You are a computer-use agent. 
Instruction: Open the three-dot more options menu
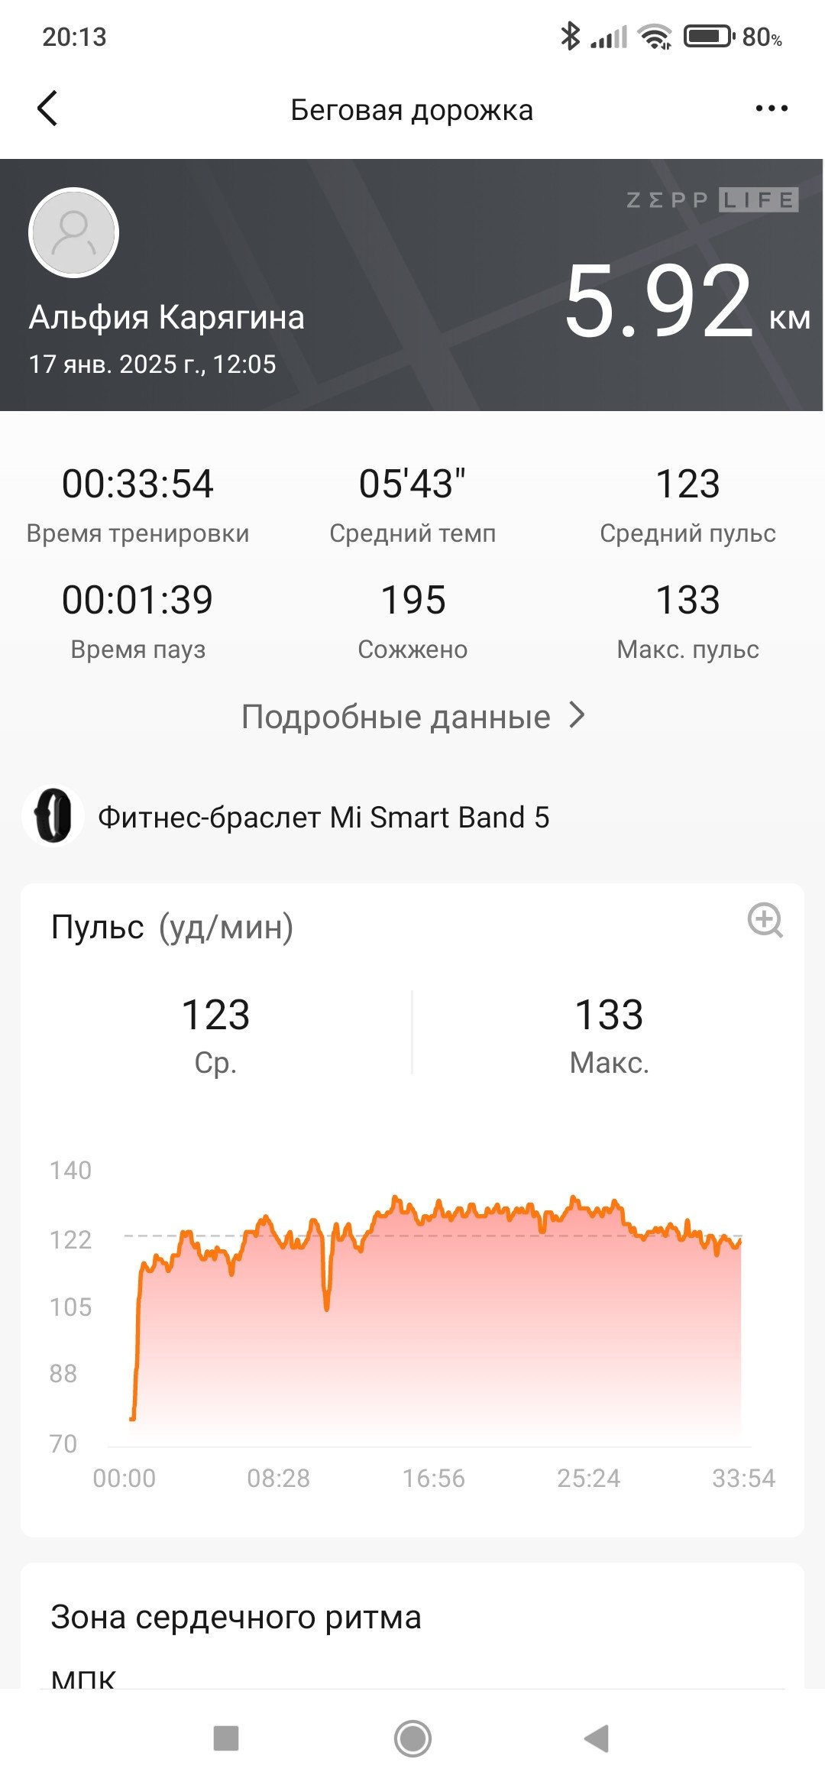coord(772,109)
